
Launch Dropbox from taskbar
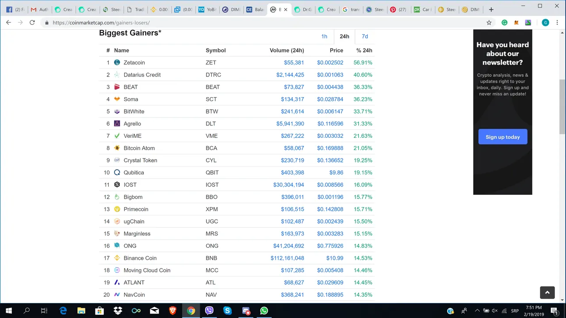pos(118,311)
